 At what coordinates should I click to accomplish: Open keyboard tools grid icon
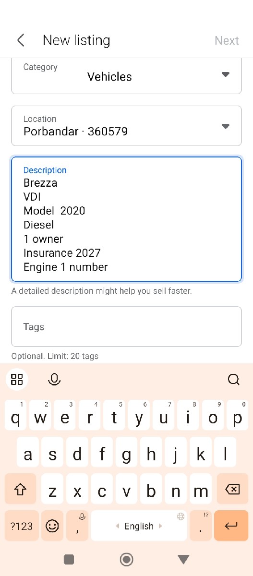pos(17,379)
